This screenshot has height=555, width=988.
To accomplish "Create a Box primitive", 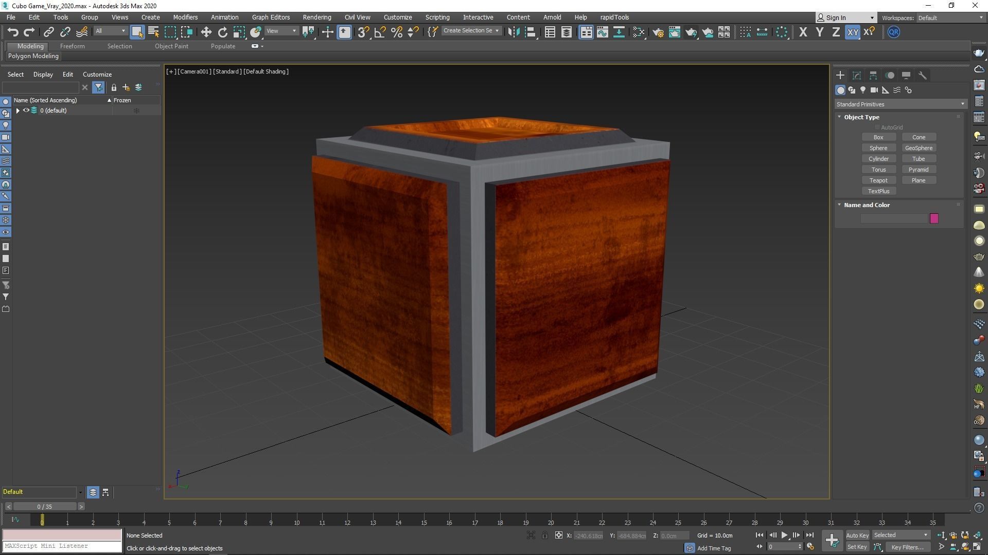I will tap(878, 137).
